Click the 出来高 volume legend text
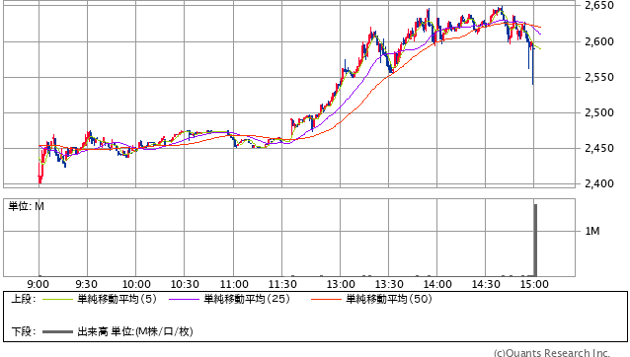 pyautogui.click(x=135, y=331)
